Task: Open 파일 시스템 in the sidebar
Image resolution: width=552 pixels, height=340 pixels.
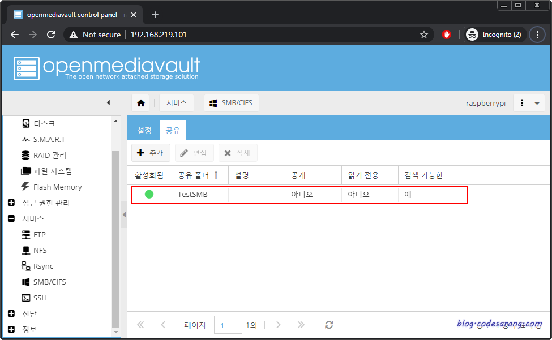Action: (x=47, y=171)
